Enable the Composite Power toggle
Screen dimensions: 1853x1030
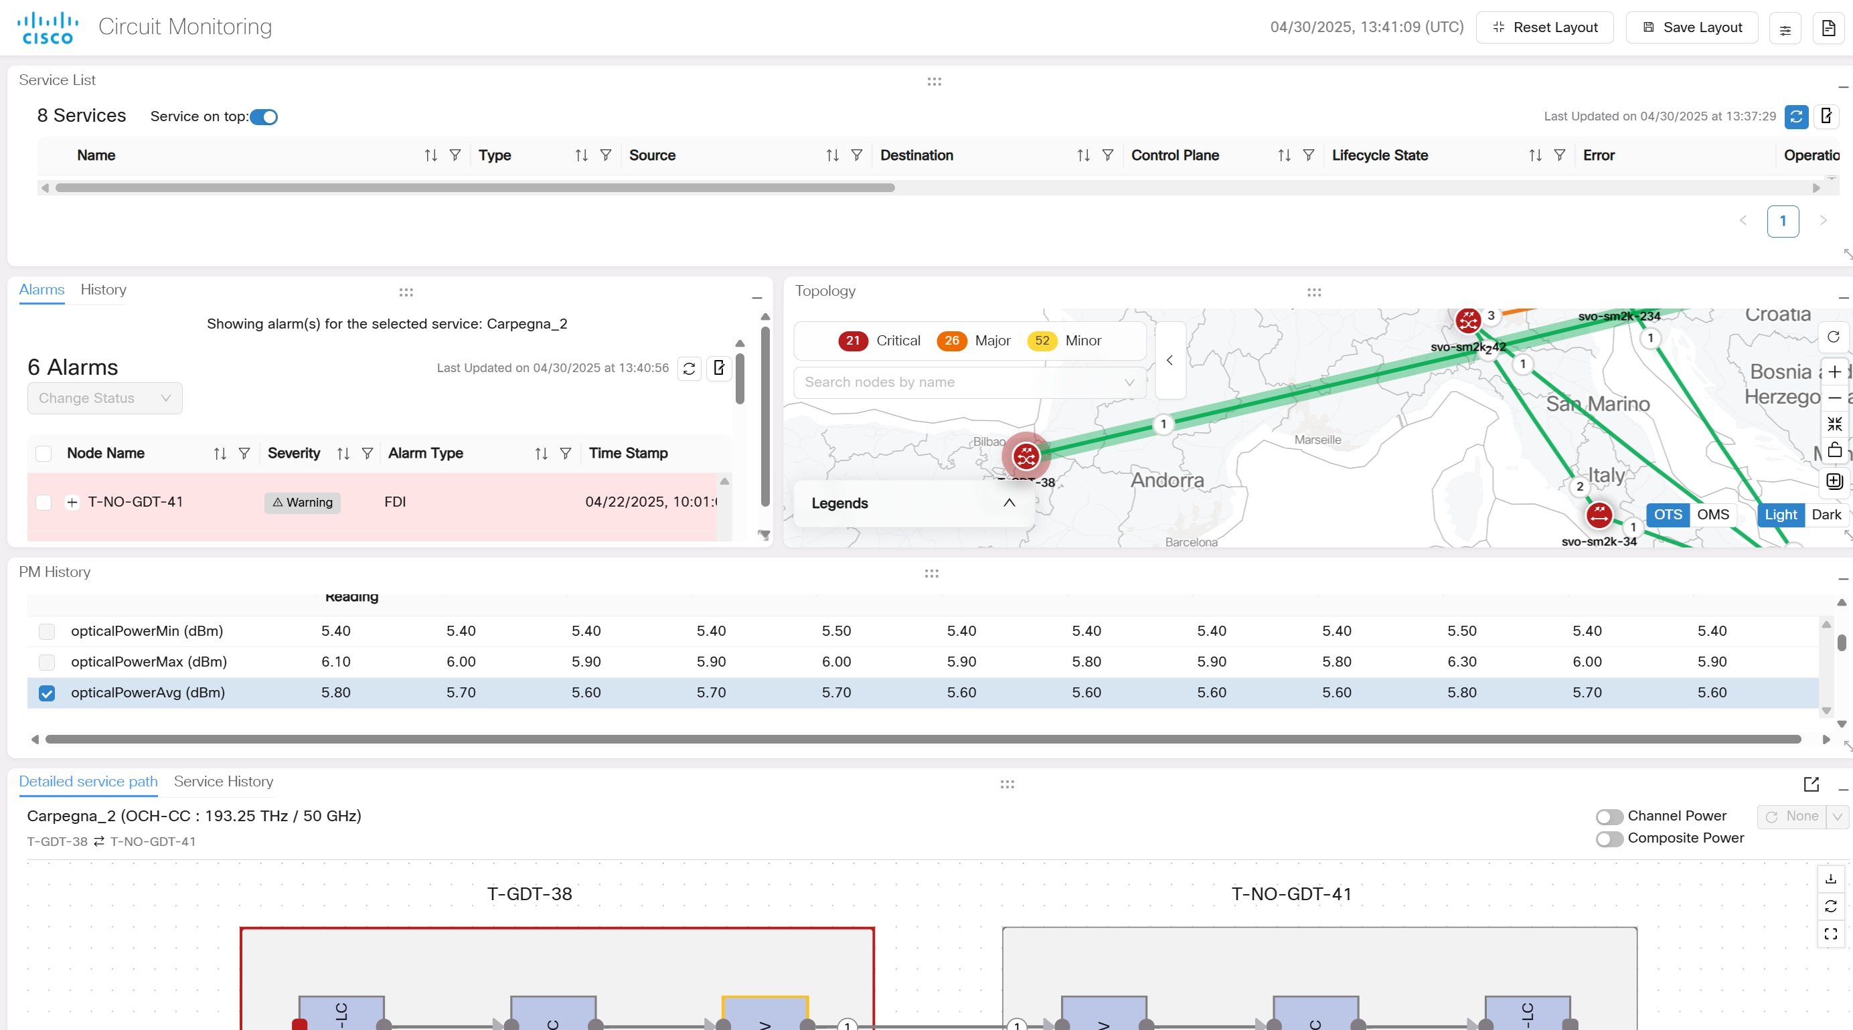click(x=1609, y=839)
